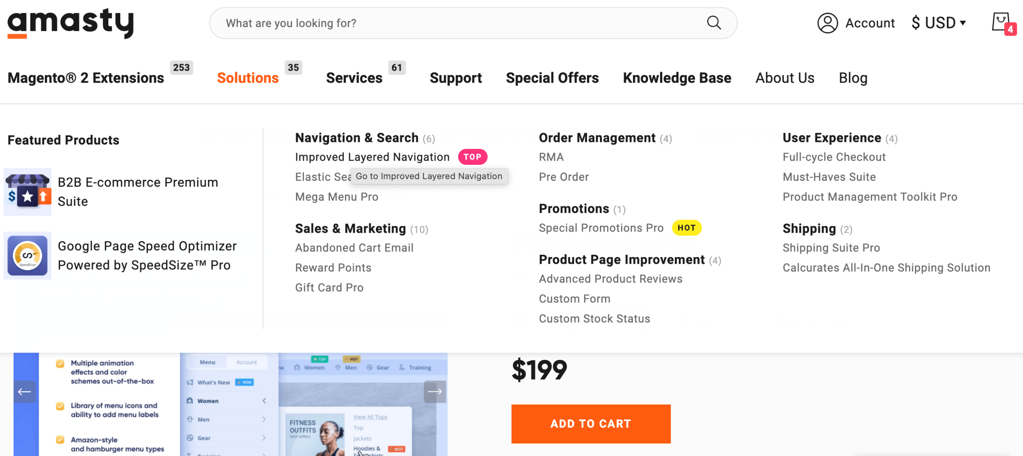Screen dimensions: 1023x456
Task: Open Advanced Product Reviews link
Action: pyautogui.click(x=611, y=279)
